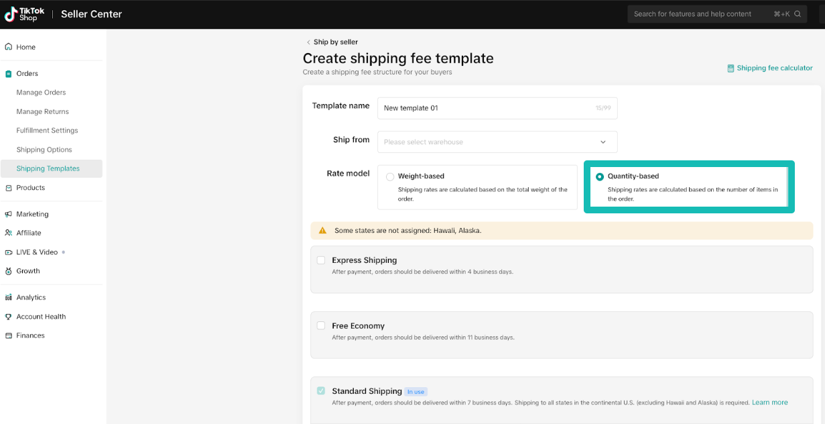
Task: Click the back chevron next to Ship by seller
Action: (x=308, y=42)
